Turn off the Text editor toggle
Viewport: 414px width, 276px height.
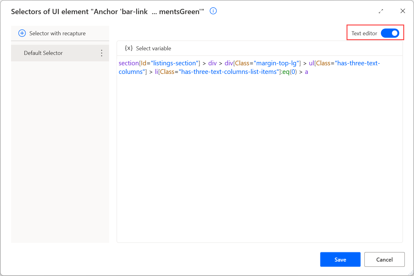[390, 33]
